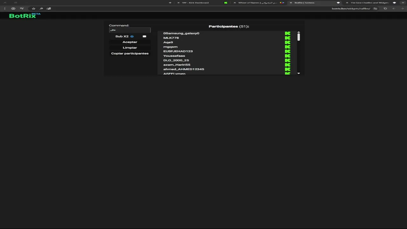Screen dimensions: 407x229
Task: Click the Aceptar button
Action: [x=130, y=42]
